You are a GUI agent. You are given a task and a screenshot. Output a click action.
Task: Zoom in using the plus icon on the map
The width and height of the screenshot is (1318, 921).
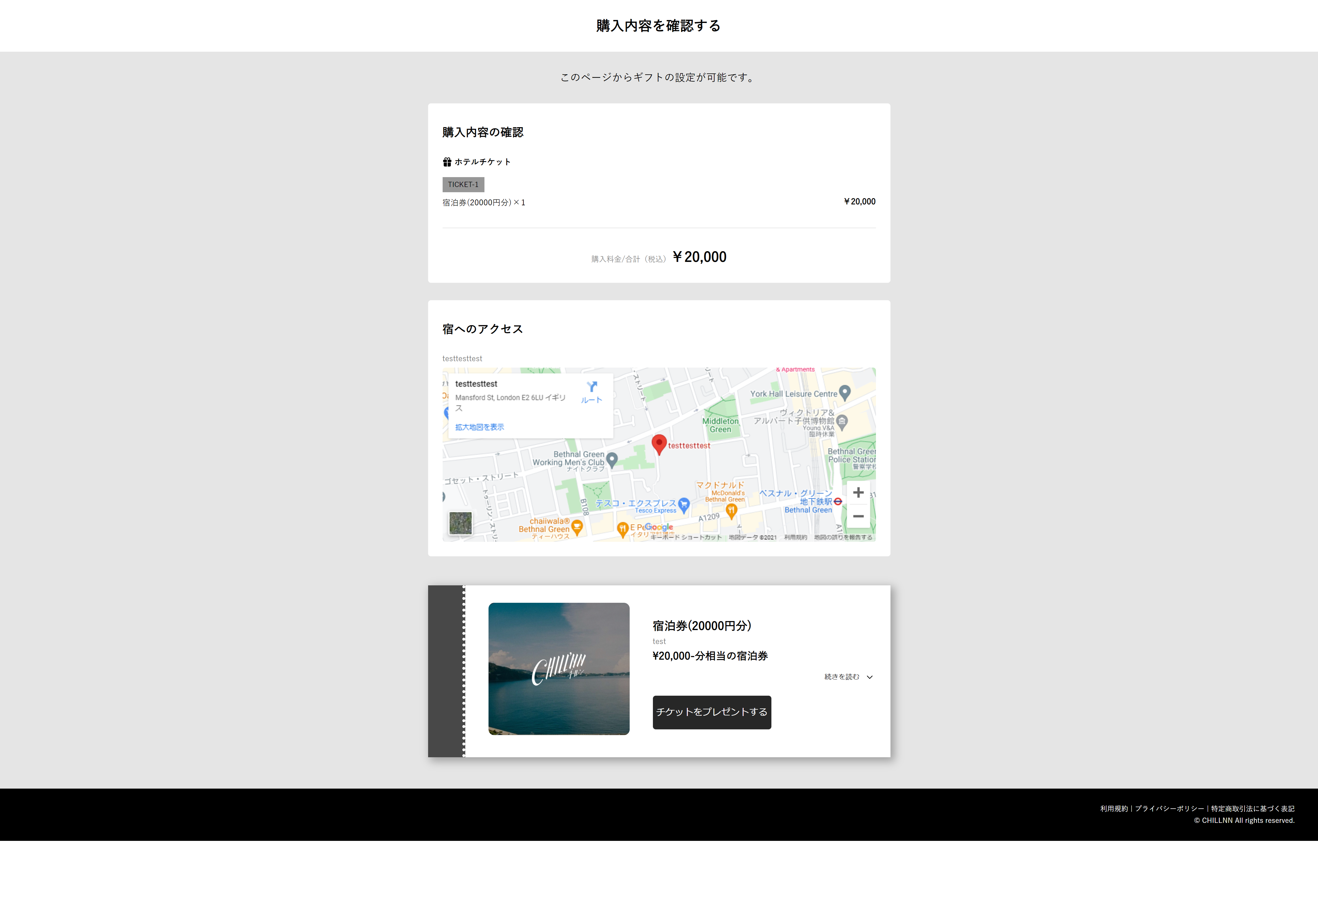click(859, 492)
